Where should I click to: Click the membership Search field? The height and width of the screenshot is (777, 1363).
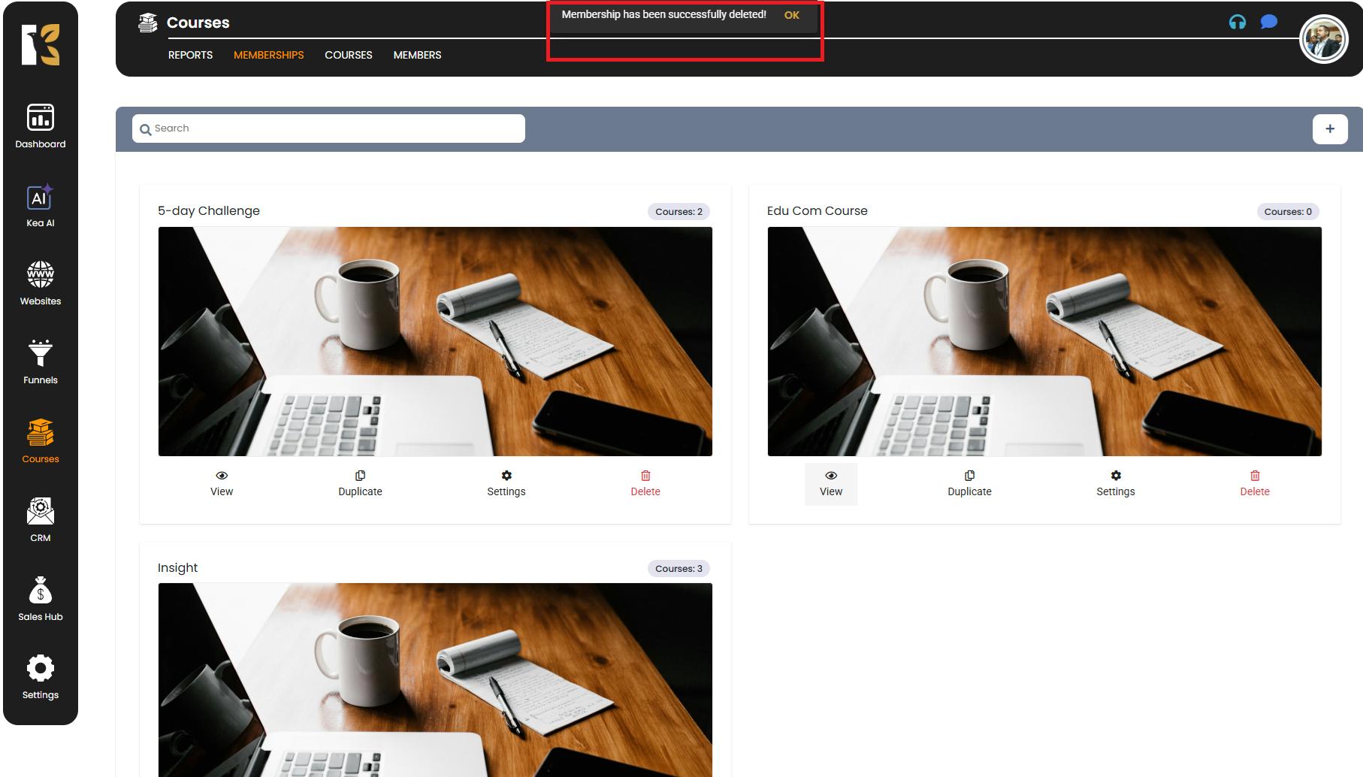[334, 128]
